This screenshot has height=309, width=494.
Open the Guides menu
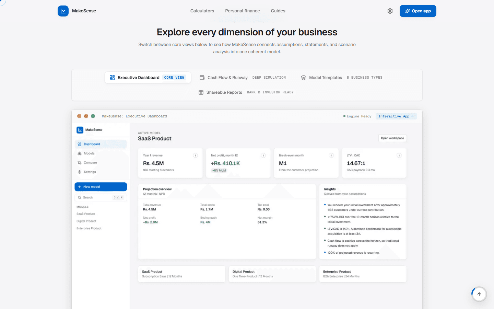(278, 11)
